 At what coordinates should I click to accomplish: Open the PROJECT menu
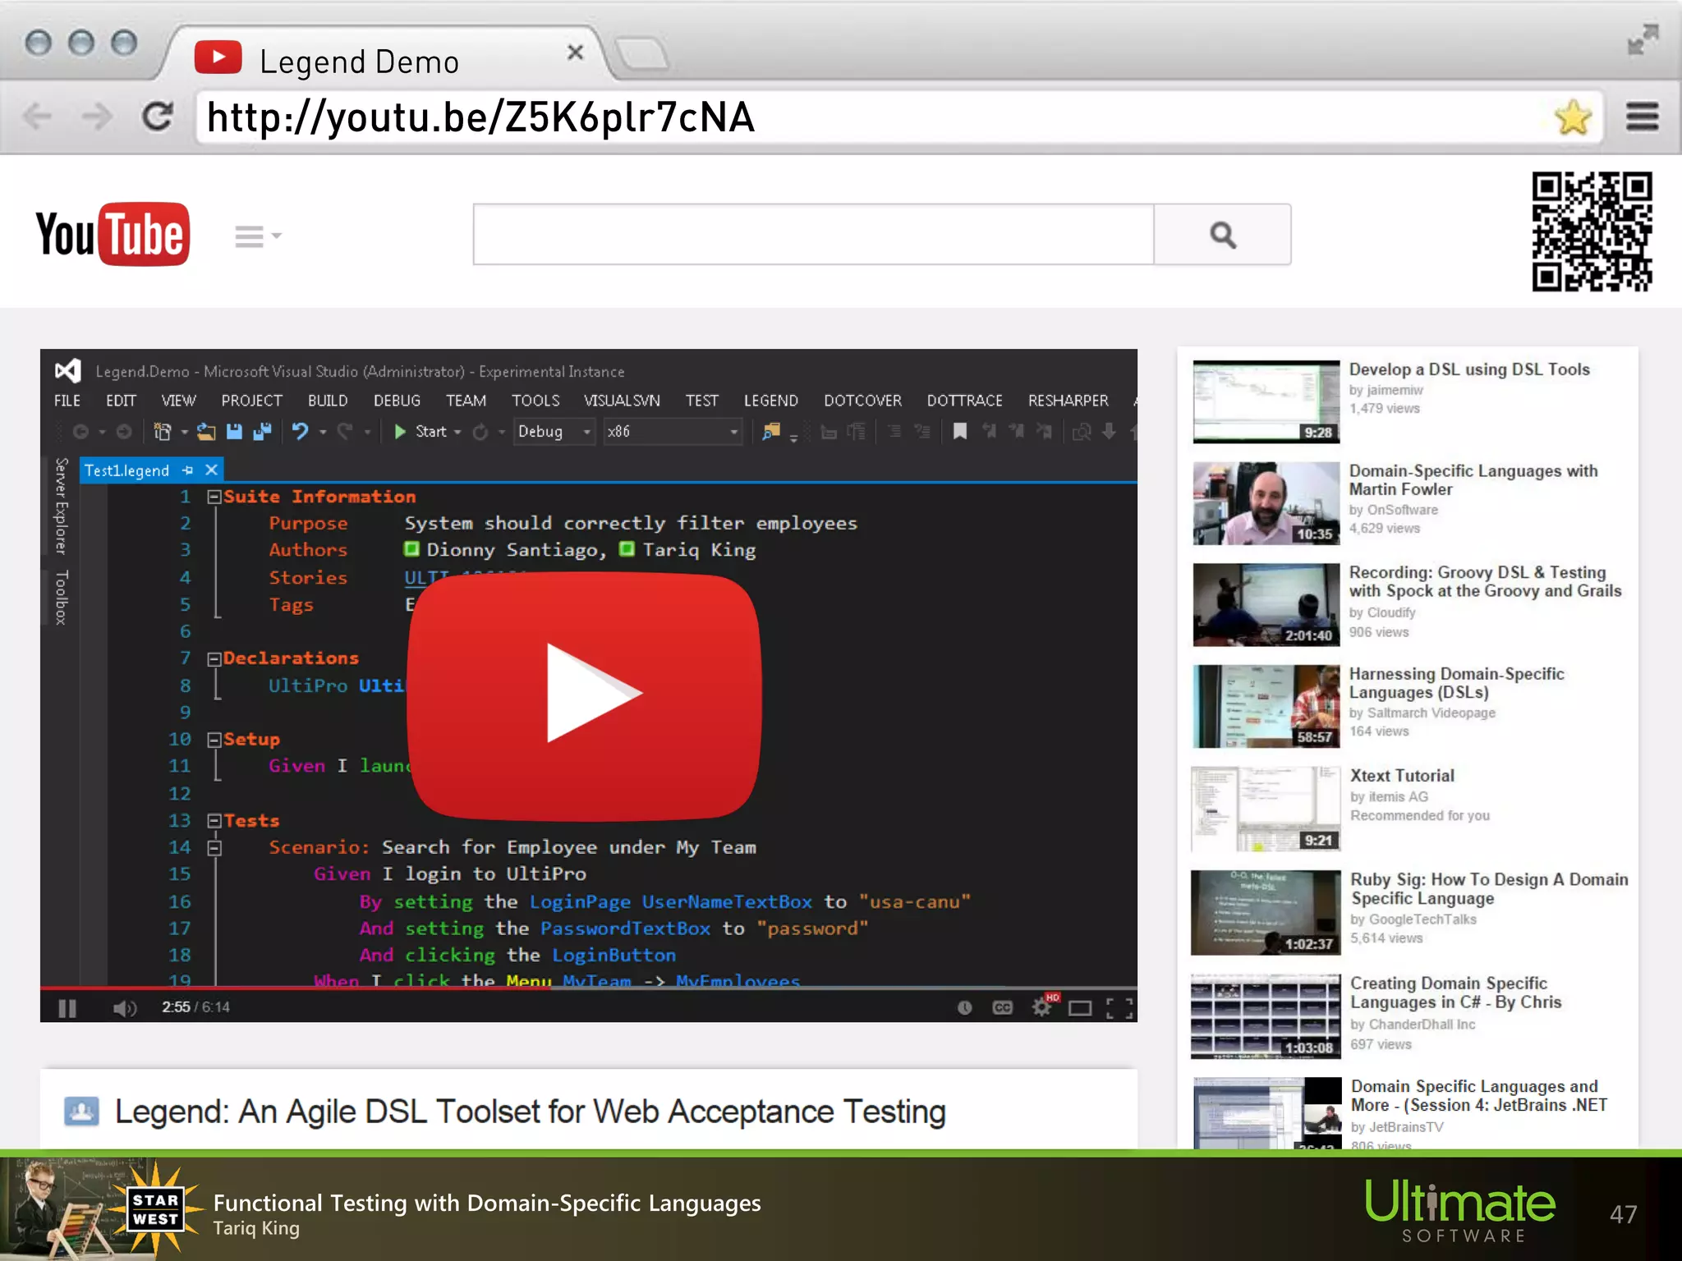click(251, 401)
